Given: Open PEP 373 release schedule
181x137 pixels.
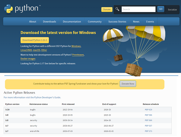Looking at the screenshot, I should 148,131.
